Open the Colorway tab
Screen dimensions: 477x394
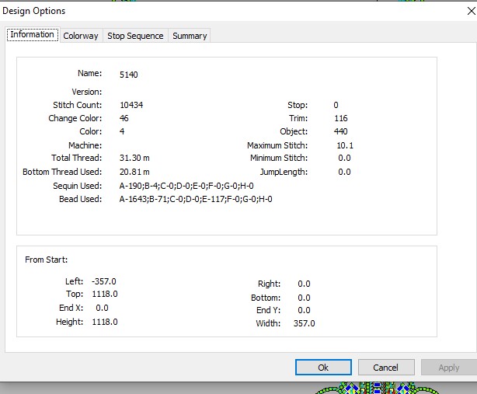(x=81, y=36)
